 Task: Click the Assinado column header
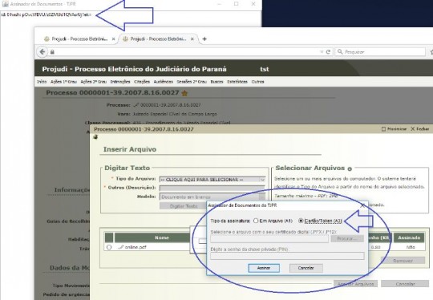[409, 237]
